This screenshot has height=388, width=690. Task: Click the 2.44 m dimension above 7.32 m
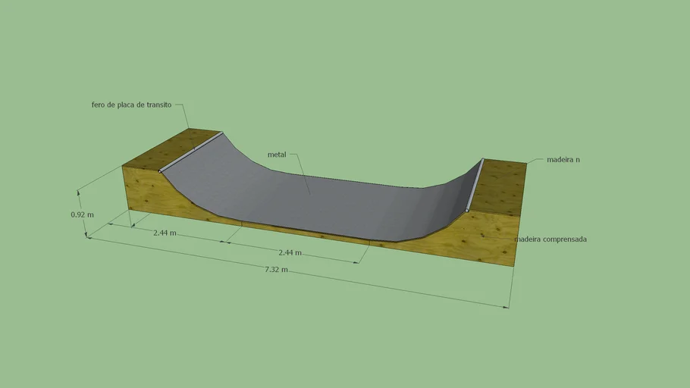[x=290, y=252]
